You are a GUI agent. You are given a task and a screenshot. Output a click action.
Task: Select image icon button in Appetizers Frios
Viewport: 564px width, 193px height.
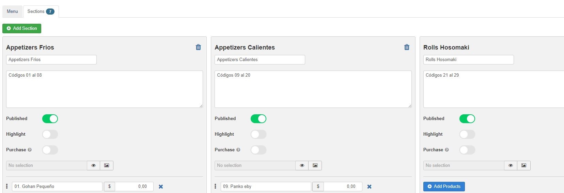107,166
